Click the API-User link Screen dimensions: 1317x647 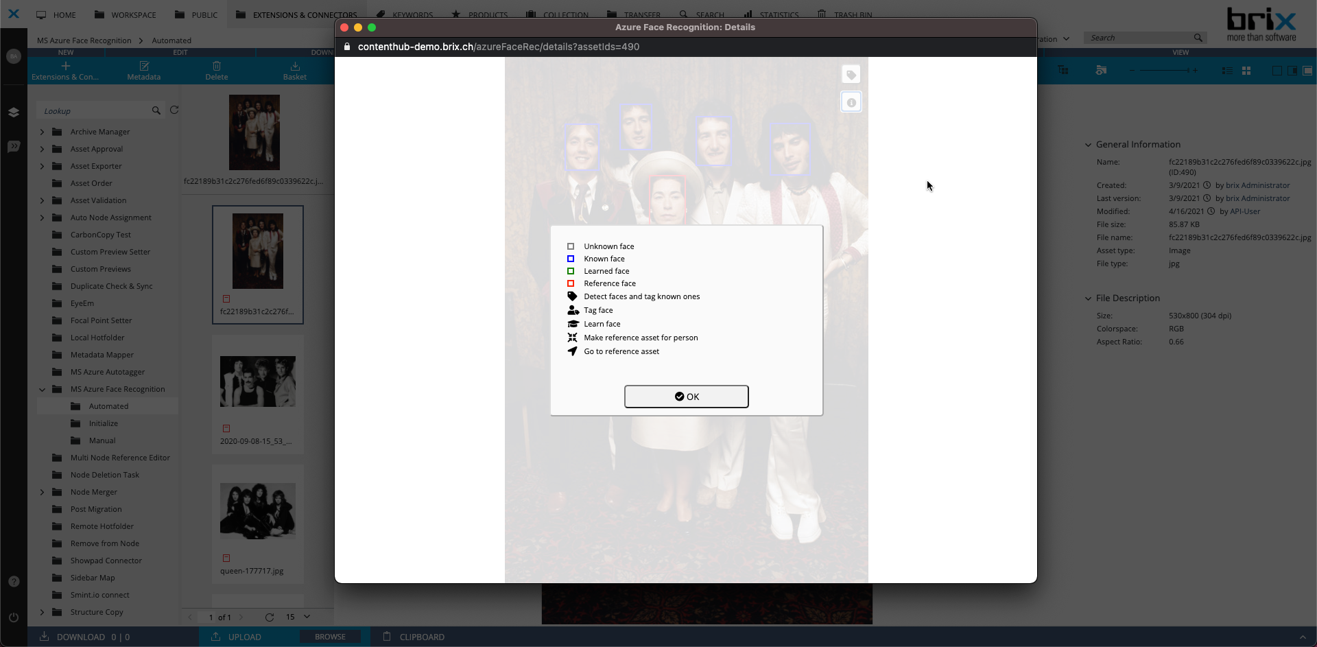click(x=1245, y=211)
